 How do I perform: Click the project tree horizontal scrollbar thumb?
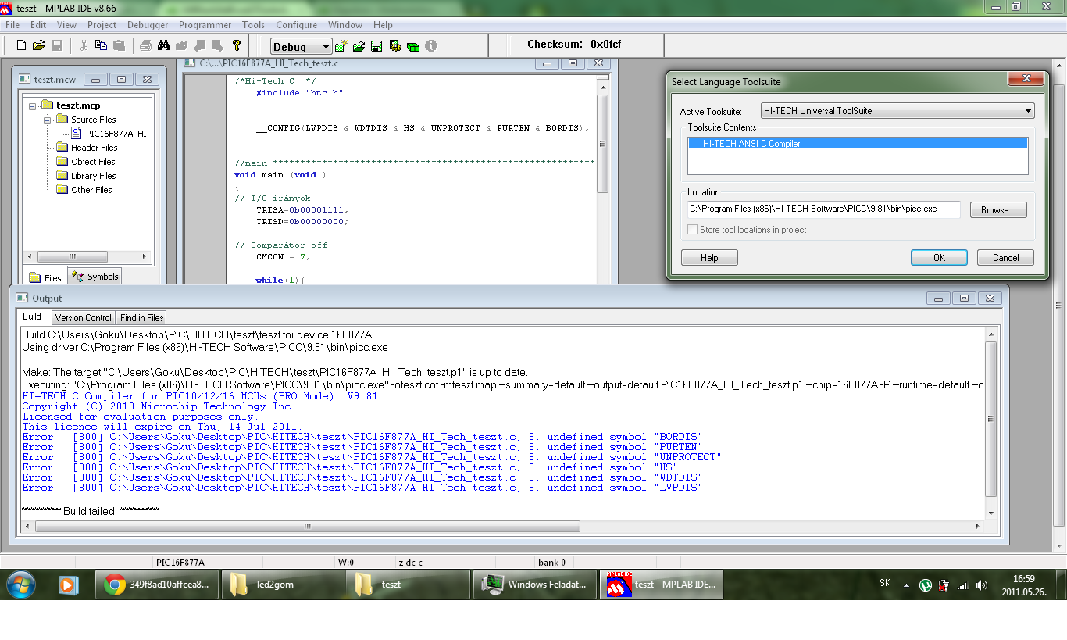(x=72, y=256)
